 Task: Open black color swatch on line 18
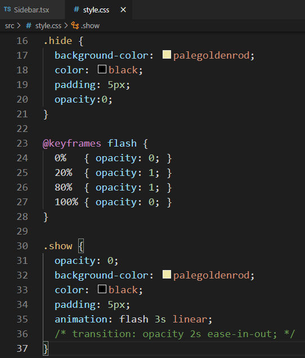pos(102,69)
